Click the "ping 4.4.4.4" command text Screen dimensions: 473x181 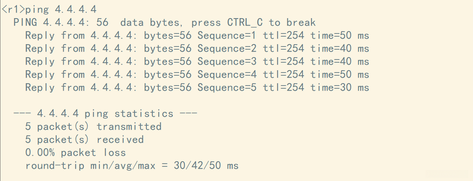pyautogui.click(x=61, y=9)
